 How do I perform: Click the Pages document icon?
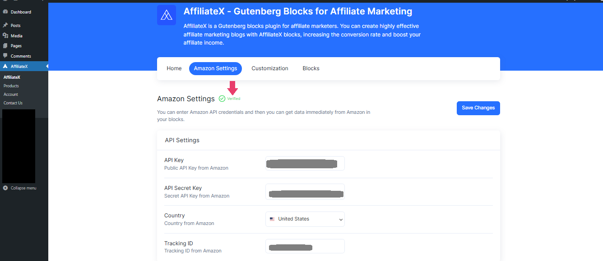(x=6, y=45)
